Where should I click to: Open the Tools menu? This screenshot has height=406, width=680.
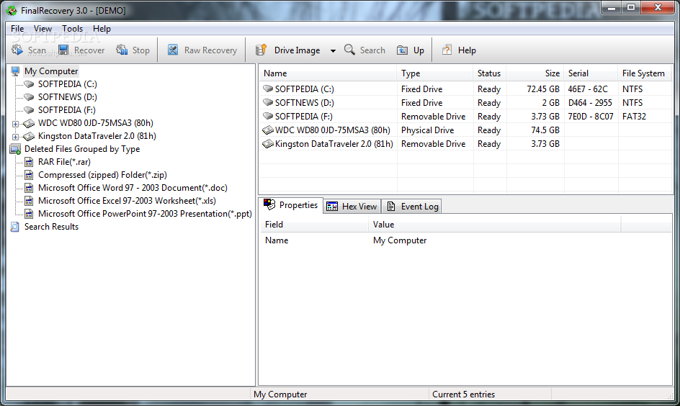(x=72, y=29)
